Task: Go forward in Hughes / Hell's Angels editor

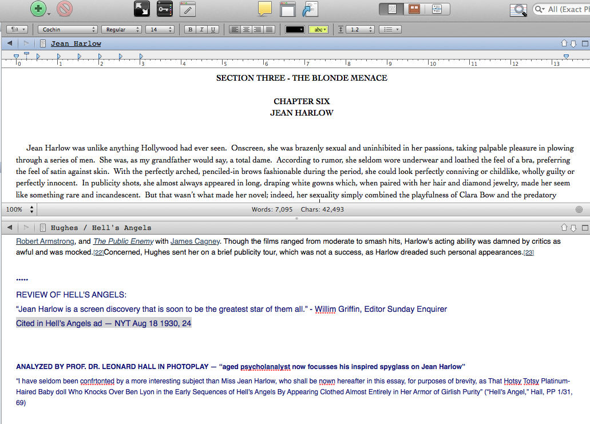Action: pos(26,227)
